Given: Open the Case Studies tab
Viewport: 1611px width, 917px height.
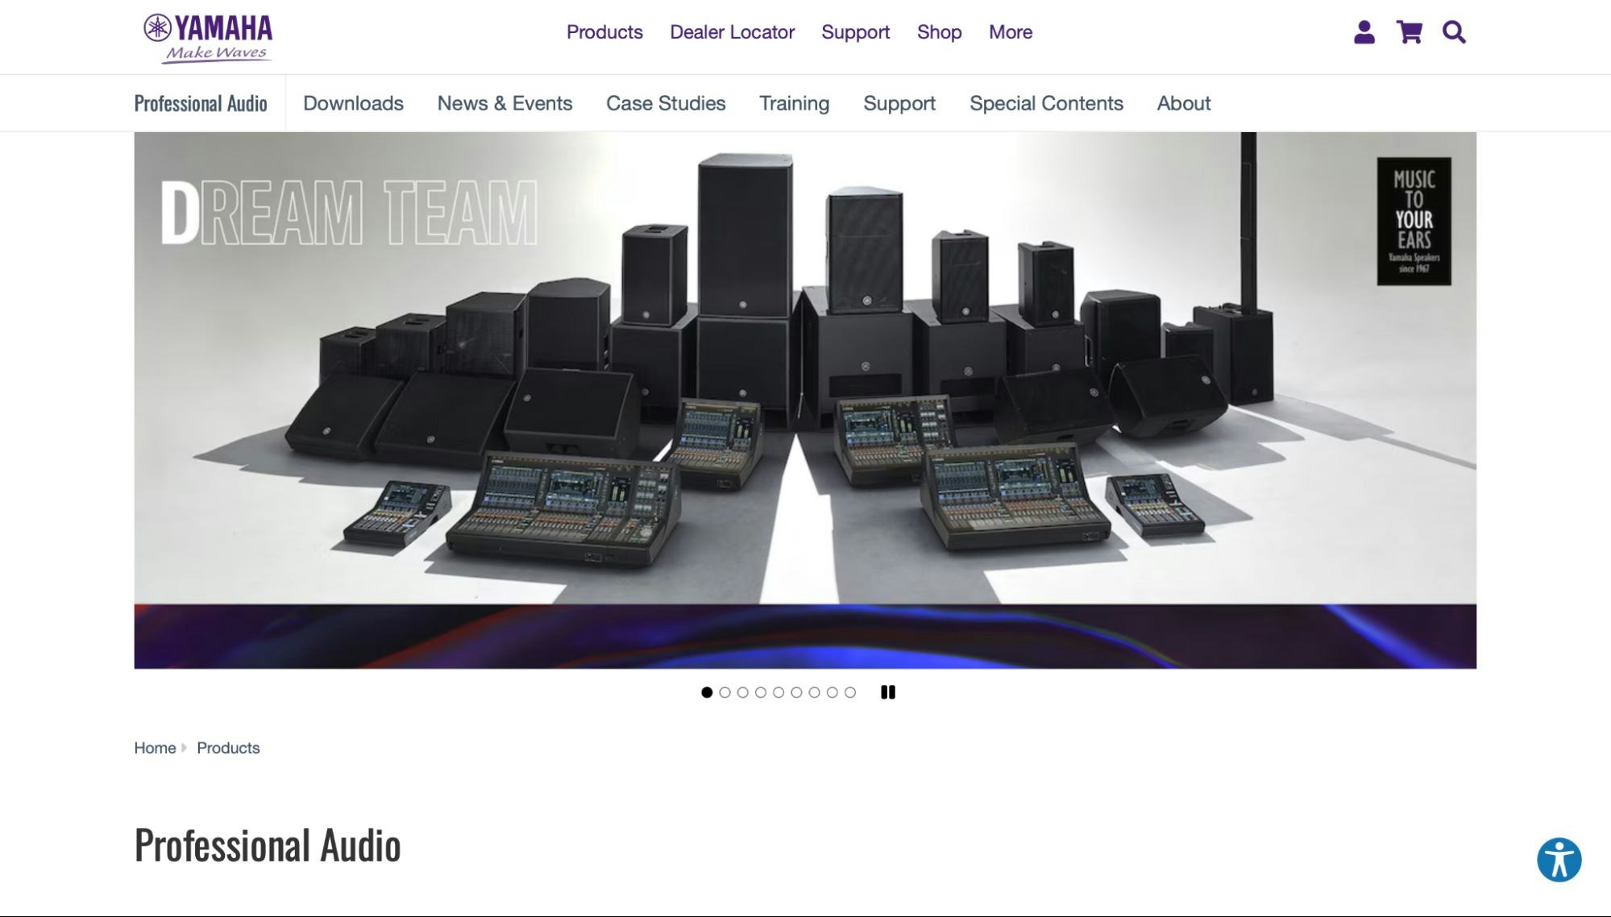Looking at the screenshot, I should click(666, 103).
